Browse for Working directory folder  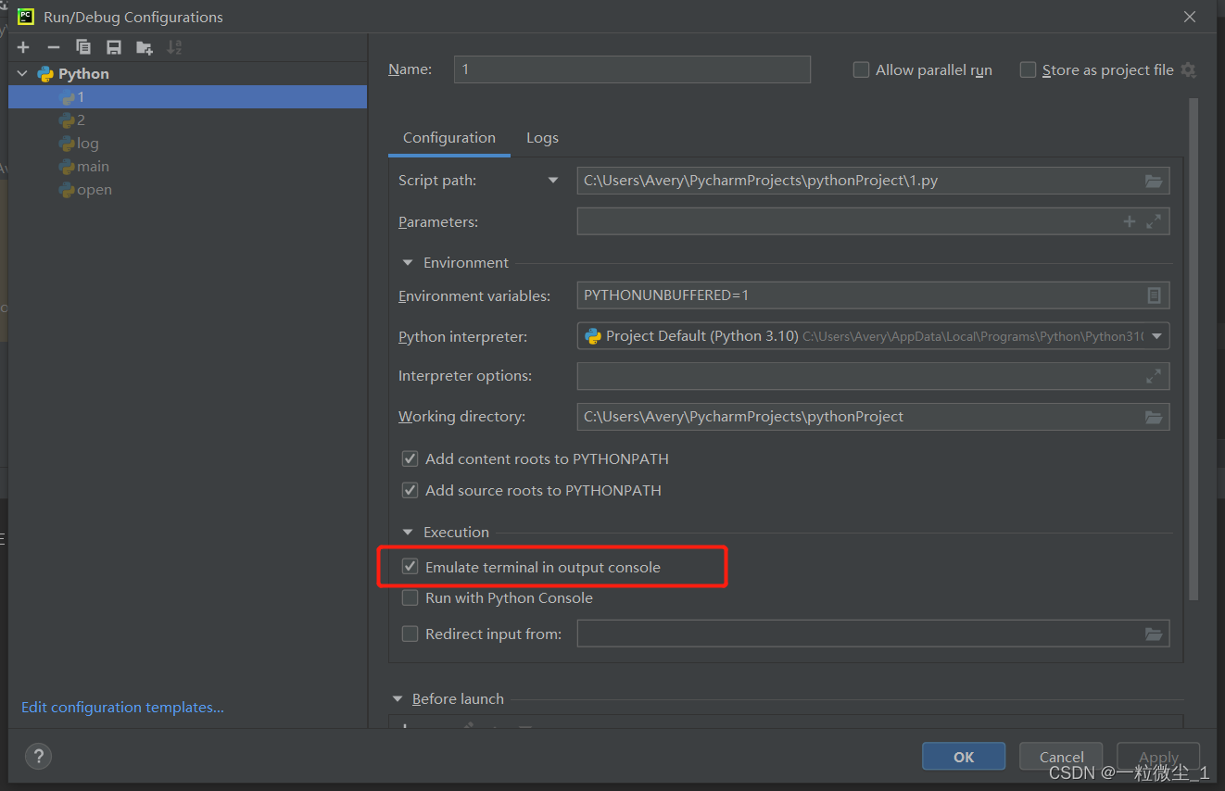pos(1154,417)
